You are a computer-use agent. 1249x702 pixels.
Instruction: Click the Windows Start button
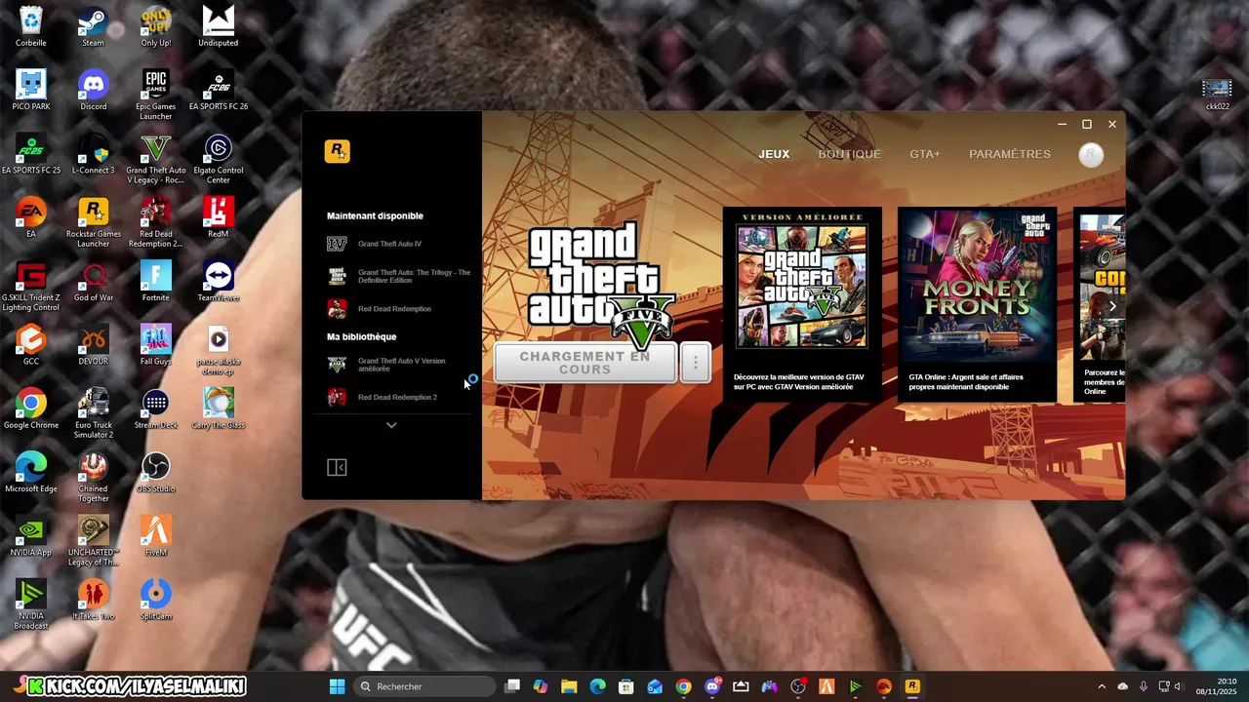[x=337, y=686]
